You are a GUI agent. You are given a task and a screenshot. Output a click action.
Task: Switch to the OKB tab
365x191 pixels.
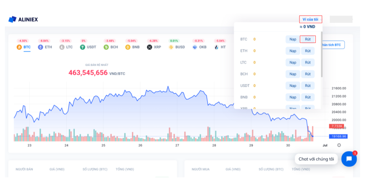[199, 47]
